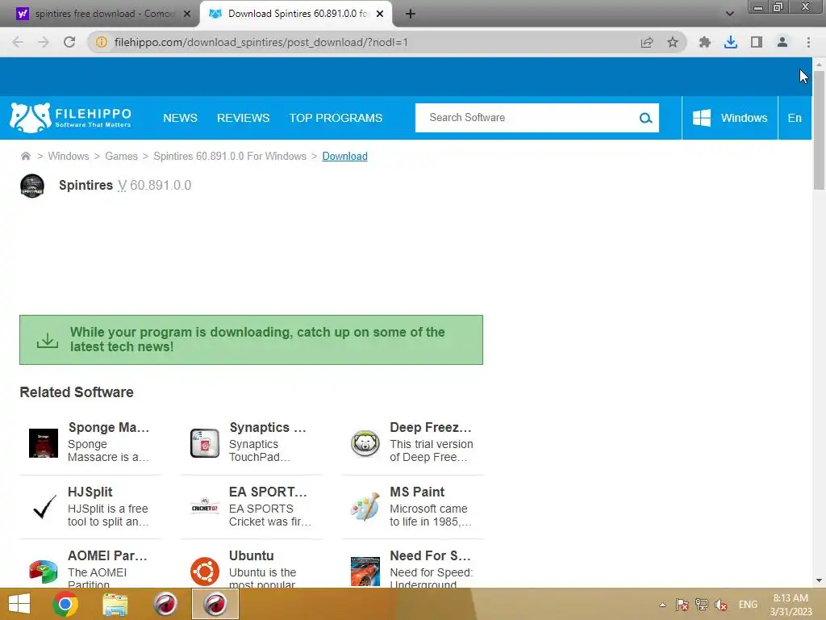Screen dimensions: 826x620
Task: Bookmark this page with star icon
Action: pyautogui.click(x=673, y=42)
